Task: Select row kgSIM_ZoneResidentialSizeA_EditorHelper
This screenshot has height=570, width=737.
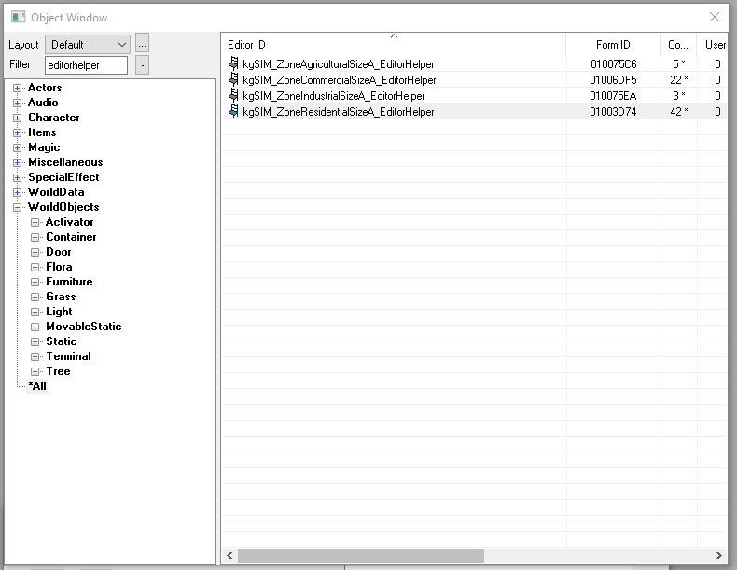Action: [x=474, y=111]
